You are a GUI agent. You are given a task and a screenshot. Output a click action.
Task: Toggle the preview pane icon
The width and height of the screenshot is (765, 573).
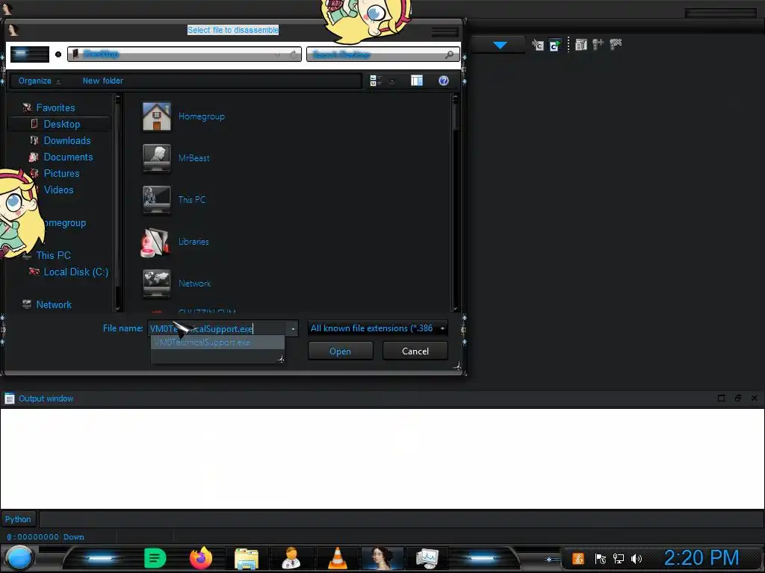pos(417,81)
